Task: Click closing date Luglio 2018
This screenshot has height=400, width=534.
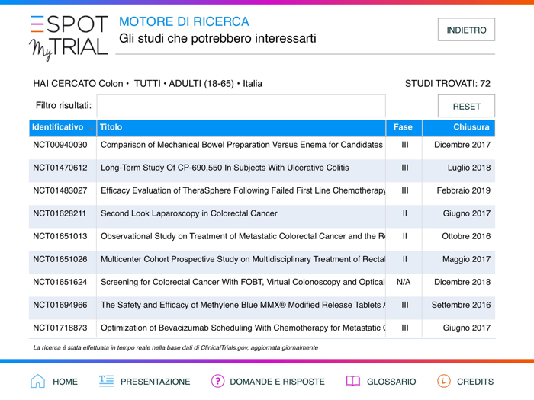Action: 469,168
